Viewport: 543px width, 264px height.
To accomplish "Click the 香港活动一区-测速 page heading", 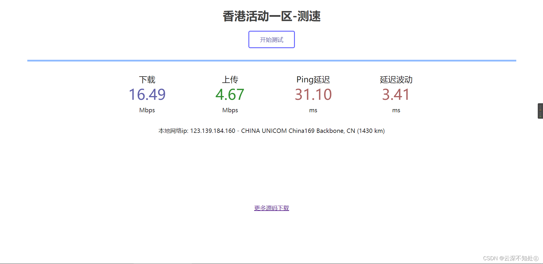I will coord(271,16).
